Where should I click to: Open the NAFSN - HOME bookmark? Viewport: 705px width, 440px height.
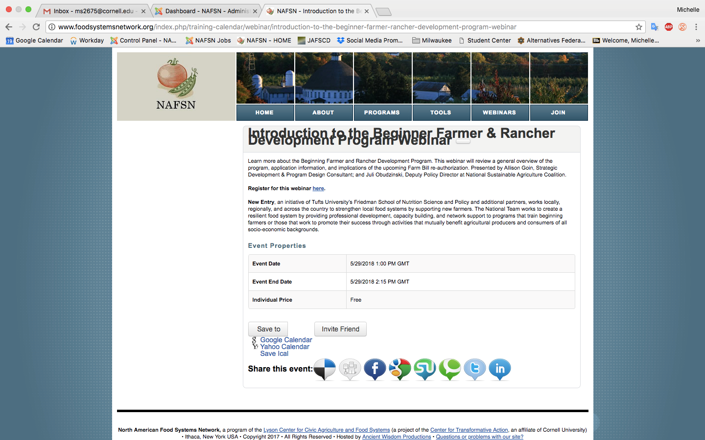coord(264,41)
